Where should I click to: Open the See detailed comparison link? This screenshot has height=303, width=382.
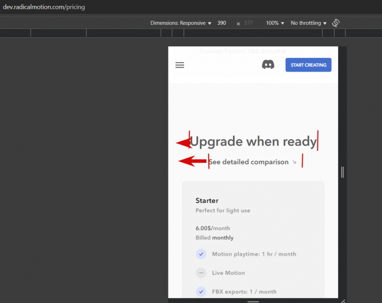pyautogui.click(x=252, y=162)
